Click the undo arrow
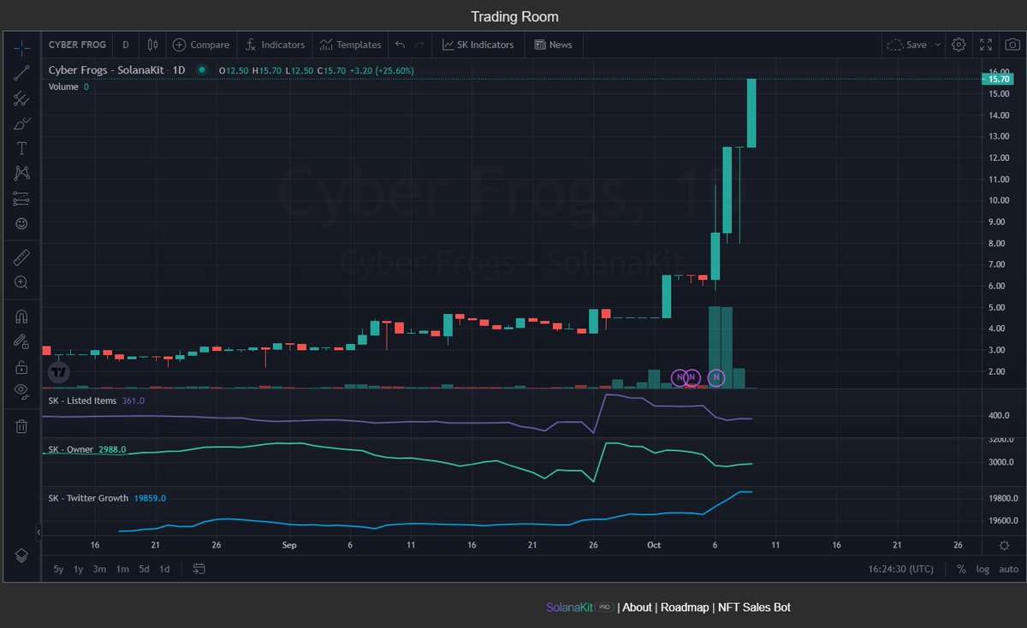The height and width of the screenshot is (628, 1027). pyautogui.click(x=400, y=44)
